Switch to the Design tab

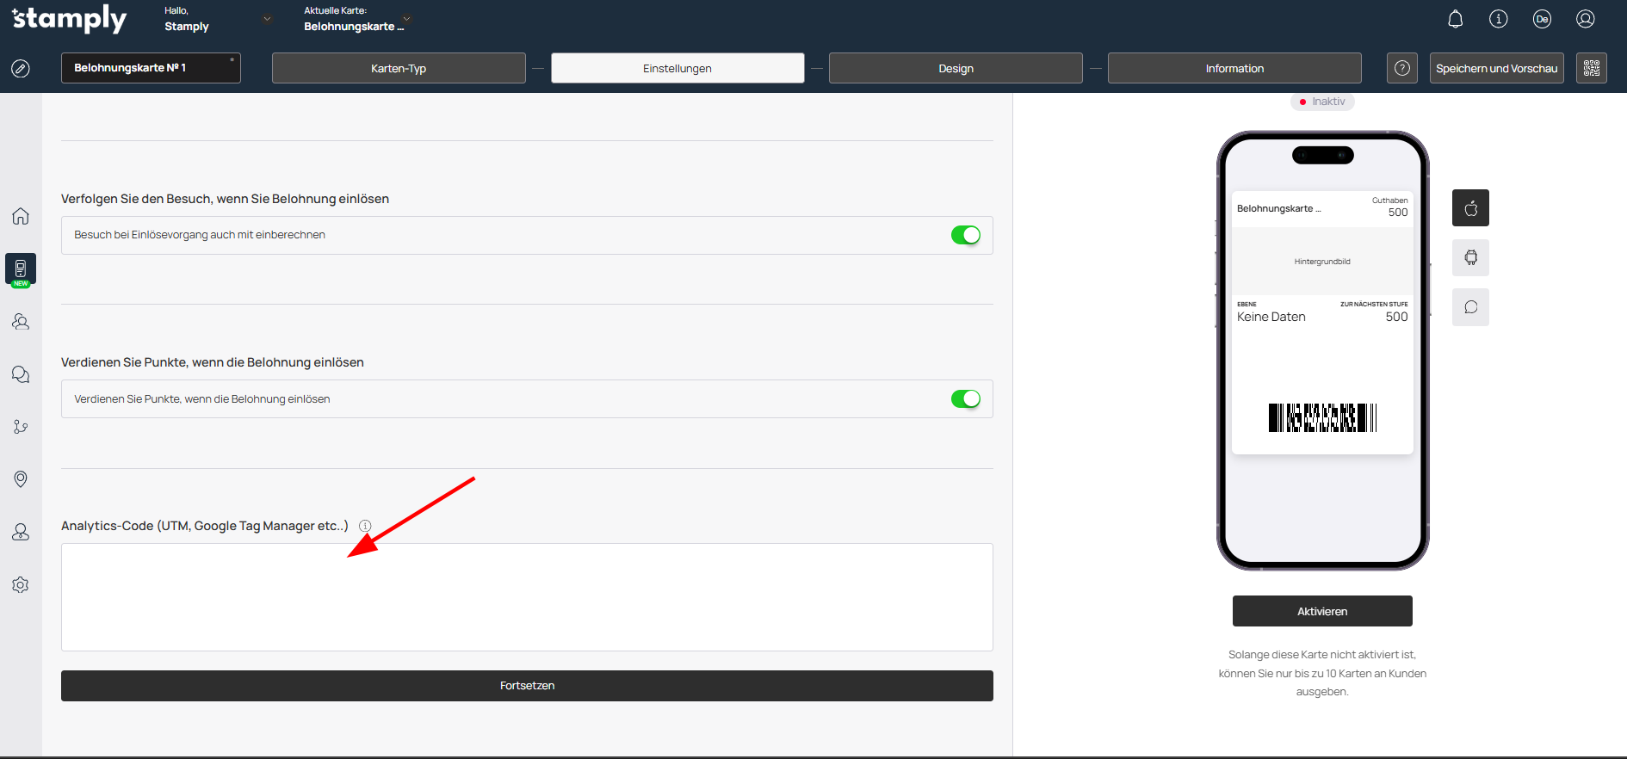[x=956, y=68]
